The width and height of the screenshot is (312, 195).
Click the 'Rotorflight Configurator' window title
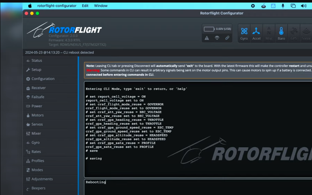[x=222, y=13]
